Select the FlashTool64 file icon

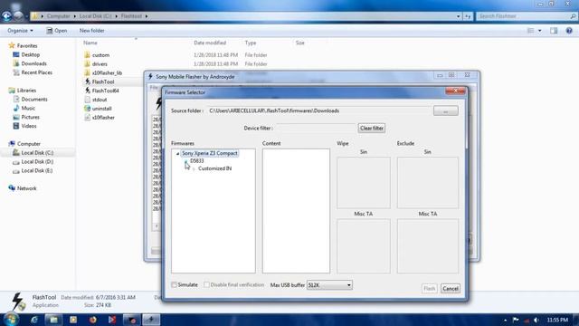point(88,91)
